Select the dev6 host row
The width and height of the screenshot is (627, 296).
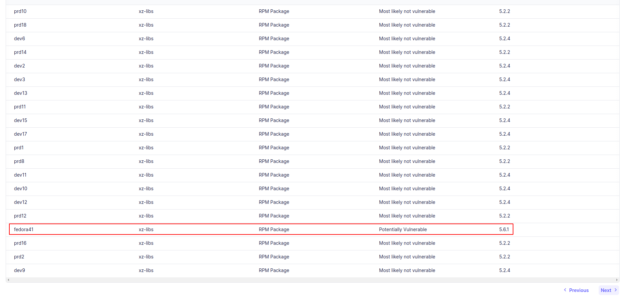[20, 39]
